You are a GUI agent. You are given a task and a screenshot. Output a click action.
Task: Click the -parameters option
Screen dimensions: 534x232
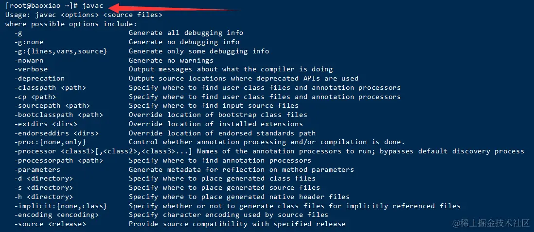tap(37, 170)
